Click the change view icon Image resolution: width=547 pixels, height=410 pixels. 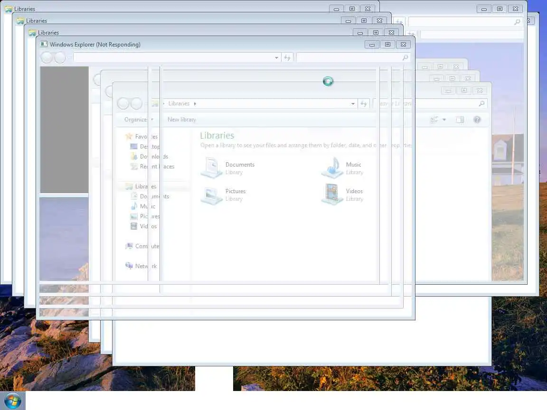[x=434, y=120]
